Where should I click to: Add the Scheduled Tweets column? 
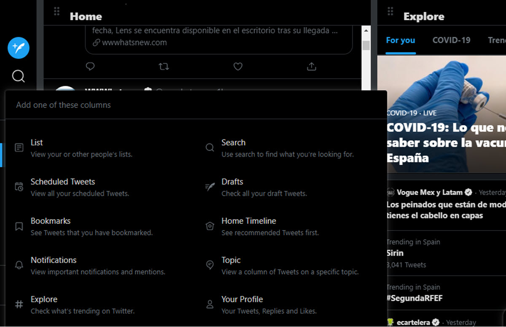pos(62,182)
